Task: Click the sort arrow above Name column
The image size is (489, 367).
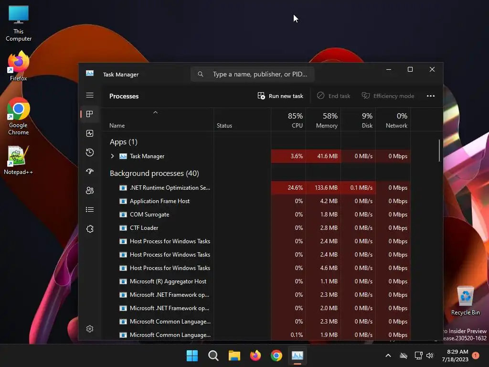Action: (x=155, y=112)
